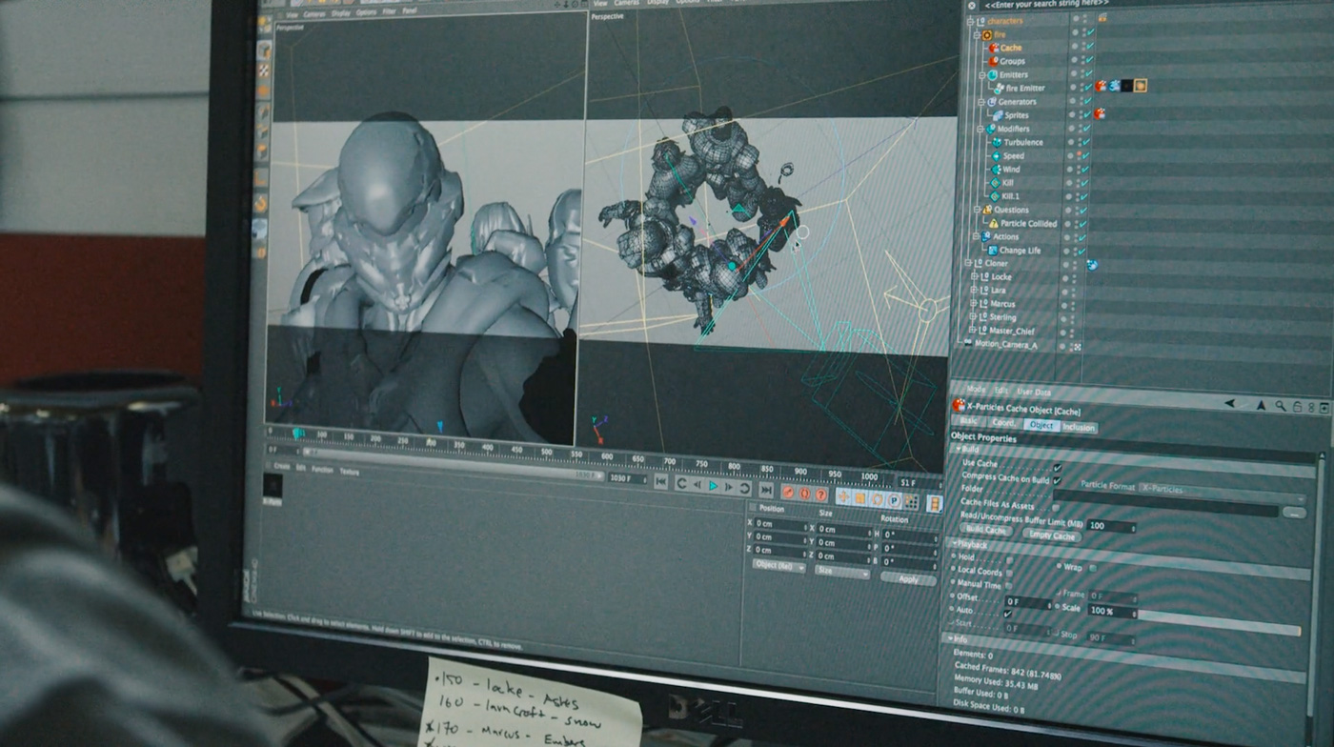Switch to the Basic tab

point(968,421)
